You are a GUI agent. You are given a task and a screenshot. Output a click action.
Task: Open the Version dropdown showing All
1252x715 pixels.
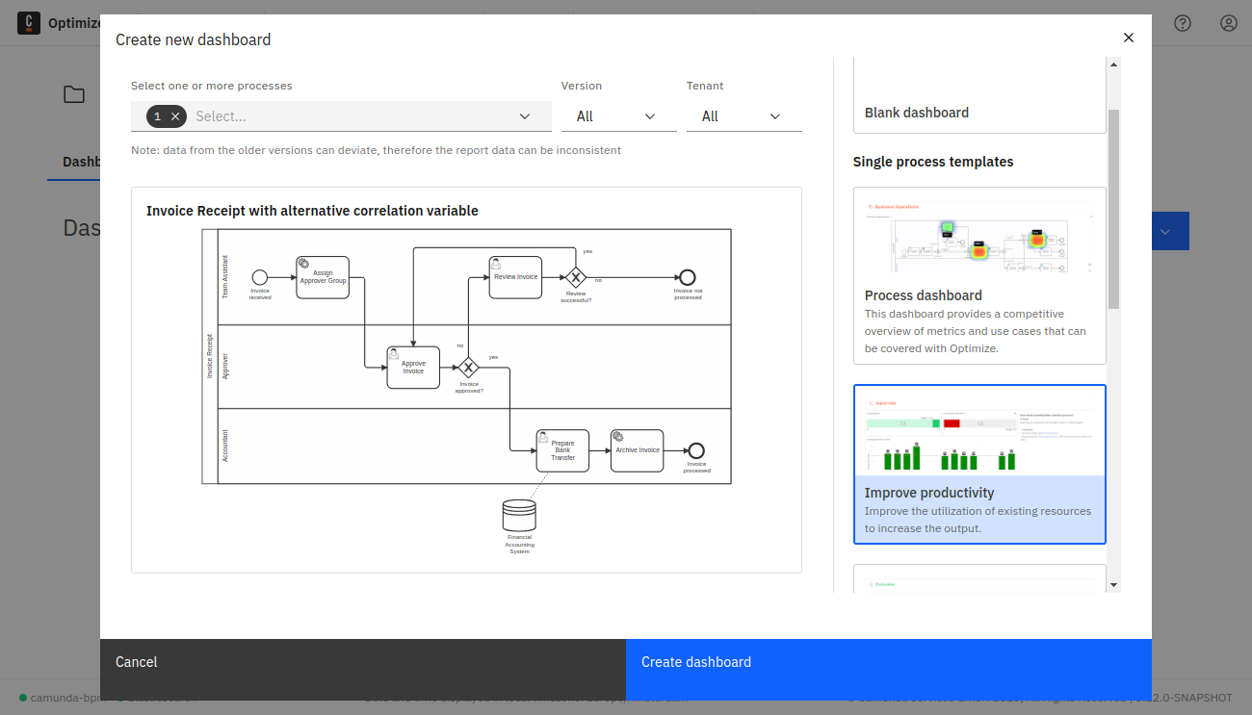point(618,115)
